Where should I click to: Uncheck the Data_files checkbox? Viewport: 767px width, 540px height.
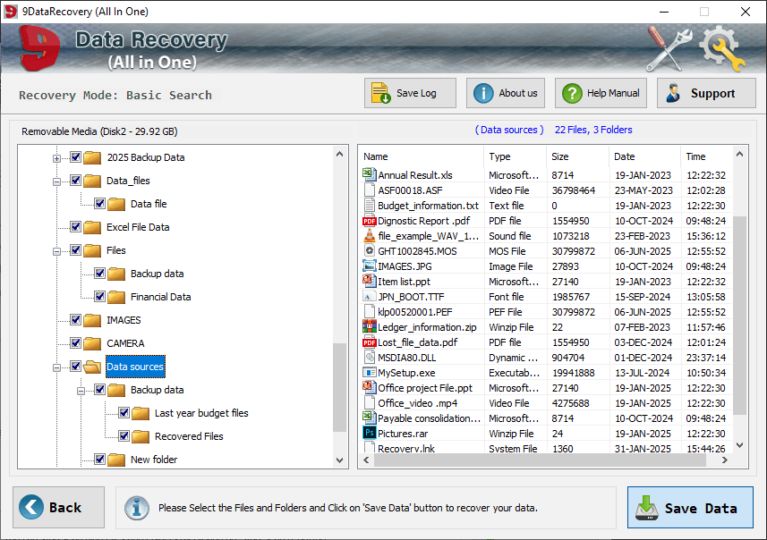pos(75,181)
